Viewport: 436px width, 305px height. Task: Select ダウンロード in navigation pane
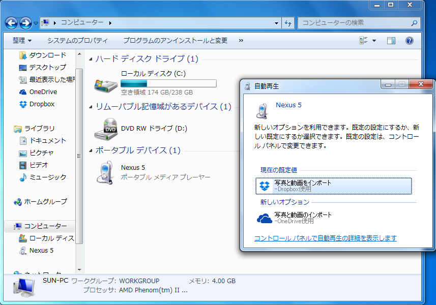click(x=43, y=55)
